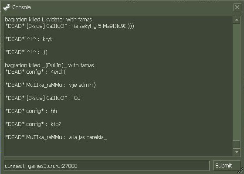Click the 'a ia jas parelsia_' line
The width and height of the screenshot is (244, 174).
tap(56, 137)
